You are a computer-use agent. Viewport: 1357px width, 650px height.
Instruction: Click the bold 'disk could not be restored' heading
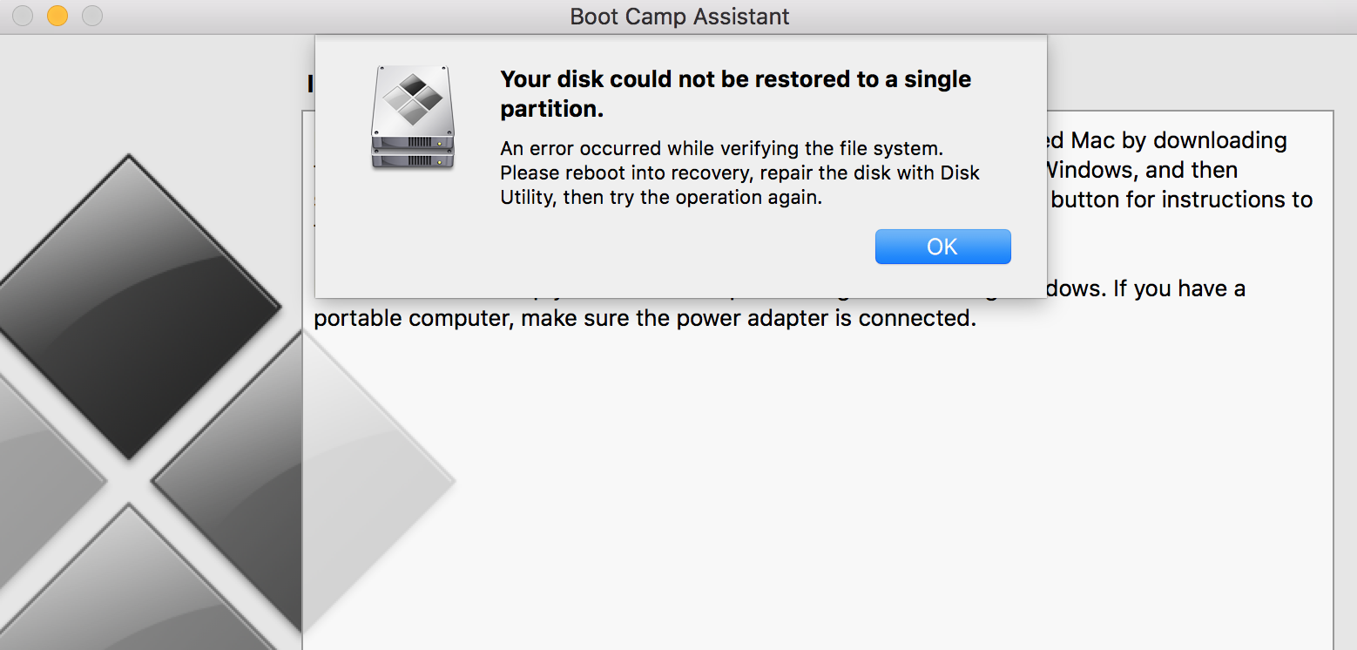click(735, 94)
